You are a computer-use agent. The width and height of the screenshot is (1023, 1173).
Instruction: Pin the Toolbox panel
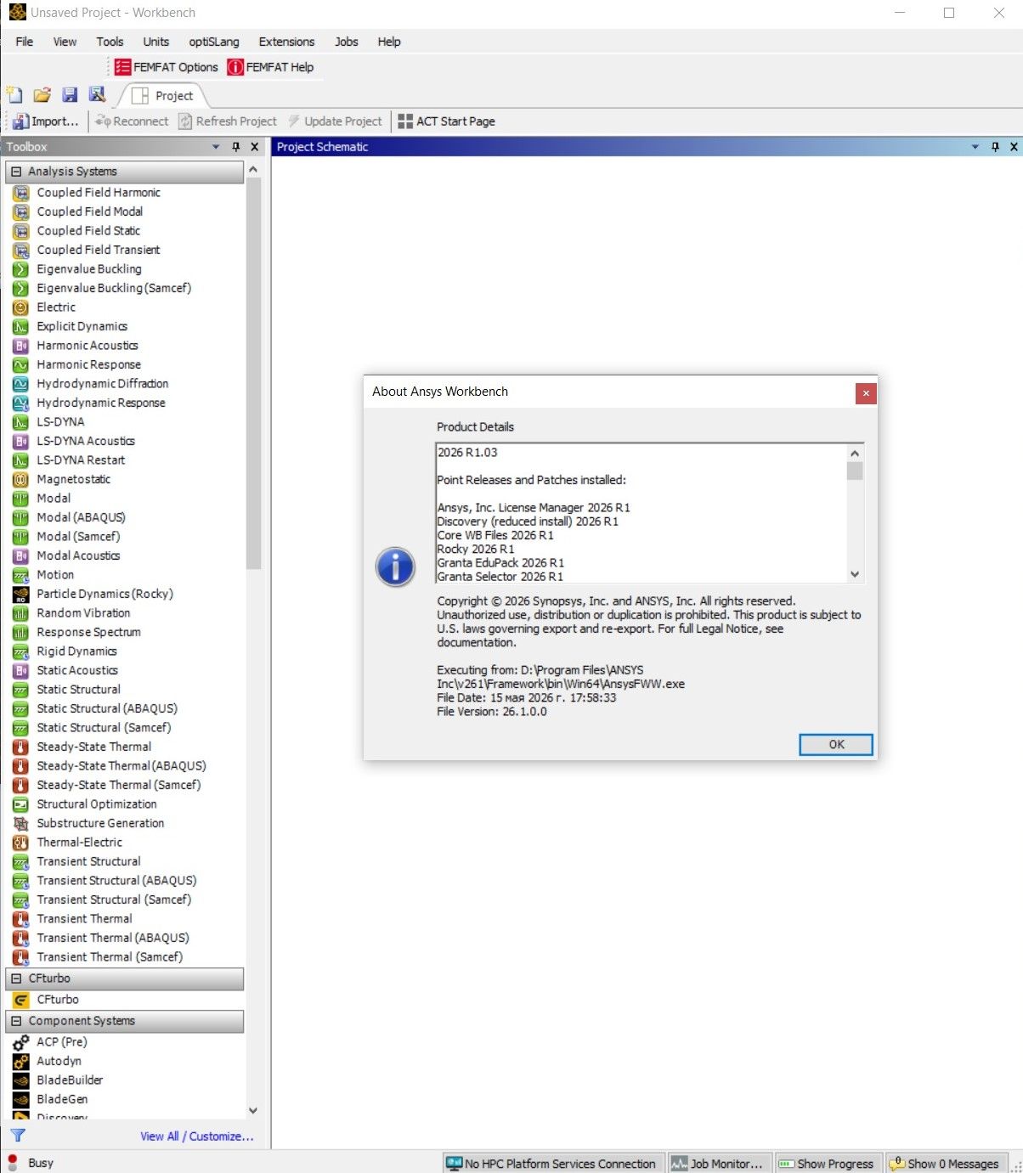click(x=236, y=147)
